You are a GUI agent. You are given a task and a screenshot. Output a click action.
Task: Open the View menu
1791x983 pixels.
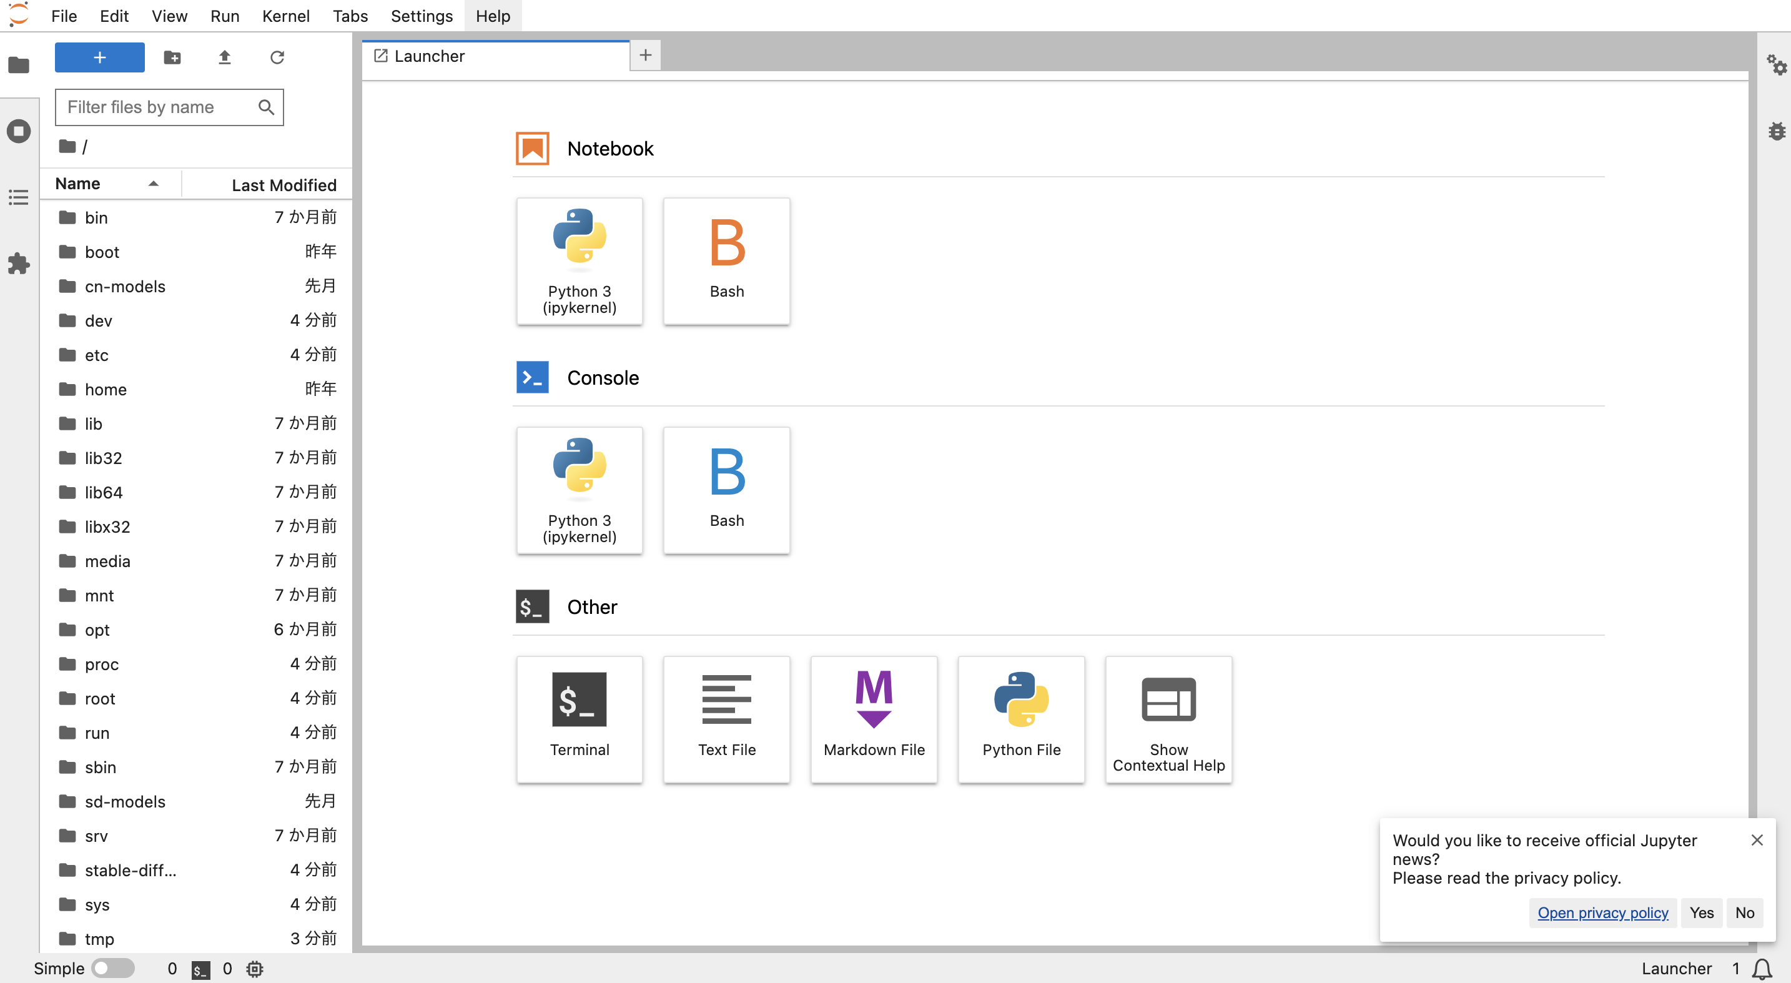(x=169, y=15)
